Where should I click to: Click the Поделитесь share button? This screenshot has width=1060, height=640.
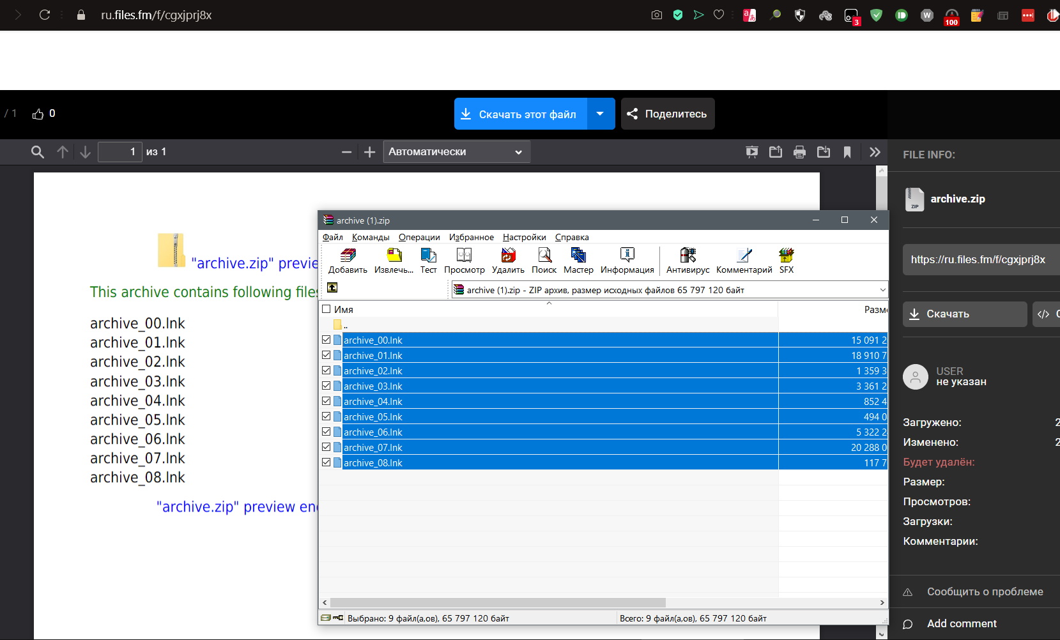point(668,114)
